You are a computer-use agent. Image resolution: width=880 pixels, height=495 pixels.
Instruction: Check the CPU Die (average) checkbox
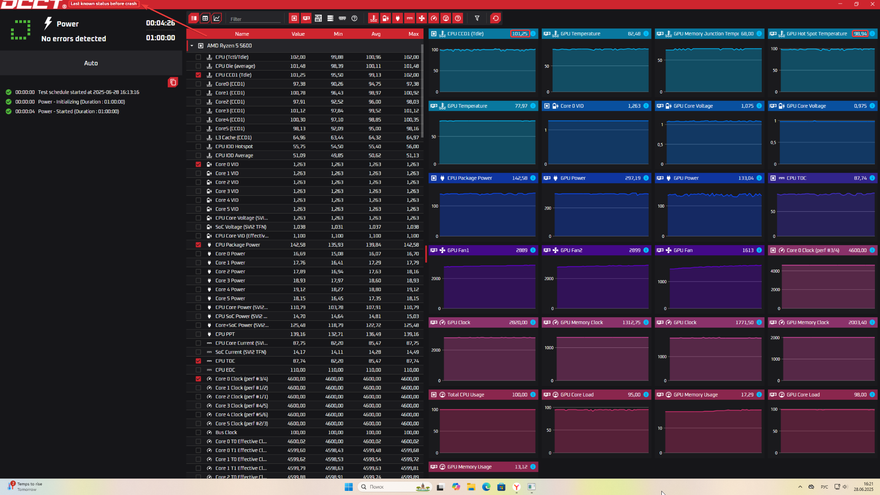[198, 66]
